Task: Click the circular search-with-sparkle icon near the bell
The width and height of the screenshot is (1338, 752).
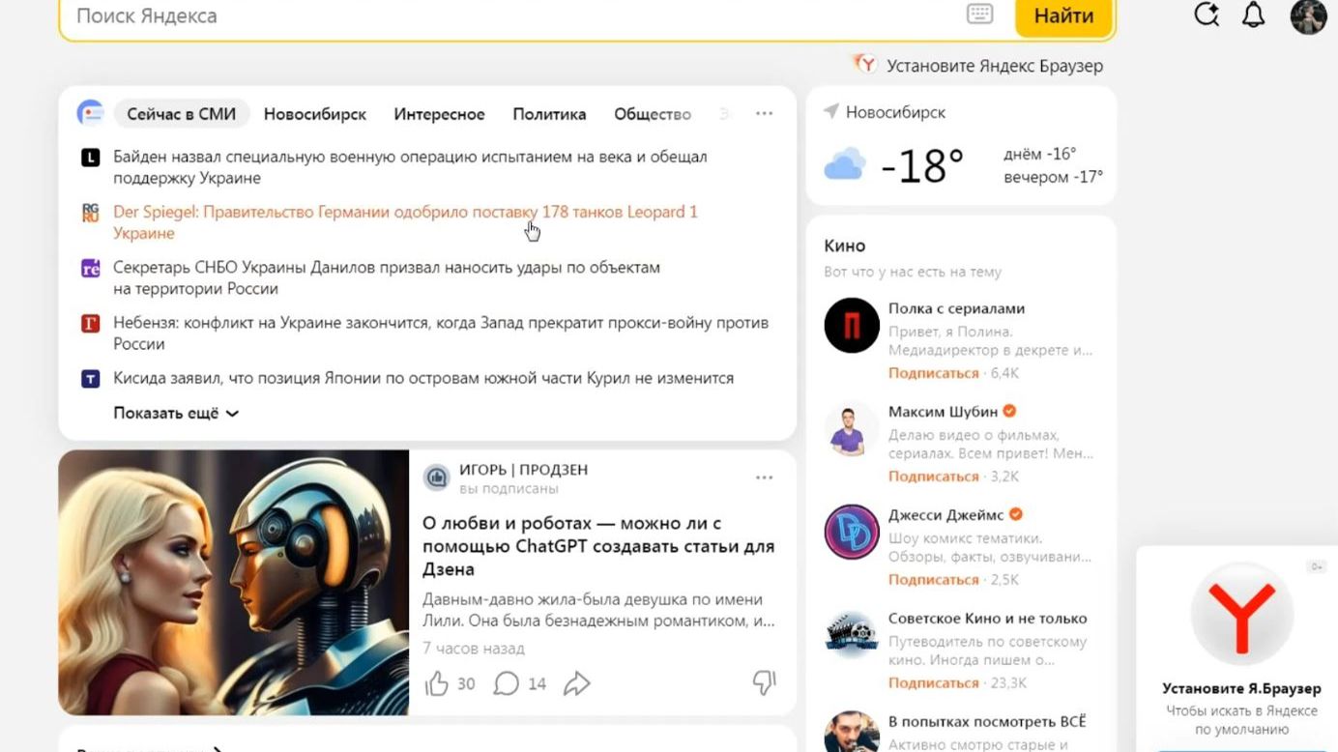Action: pos(1207,14)
